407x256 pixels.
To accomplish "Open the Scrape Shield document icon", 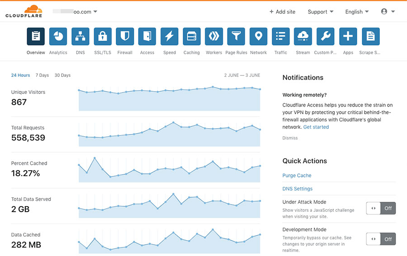I will coord(371,36).
